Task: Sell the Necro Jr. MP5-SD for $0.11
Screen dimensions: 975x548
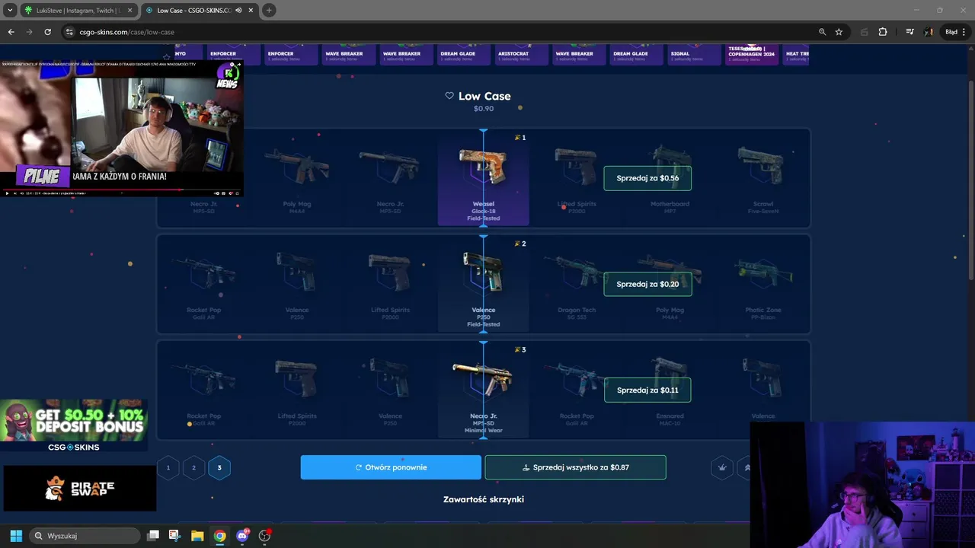Action: [x=647, y=390]
